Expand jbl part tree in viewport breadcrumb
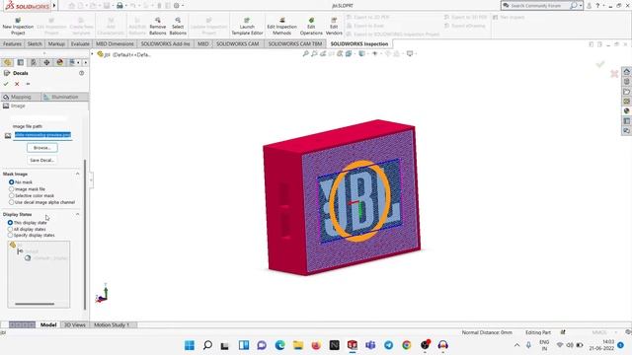632x355 pixels. 92,54
